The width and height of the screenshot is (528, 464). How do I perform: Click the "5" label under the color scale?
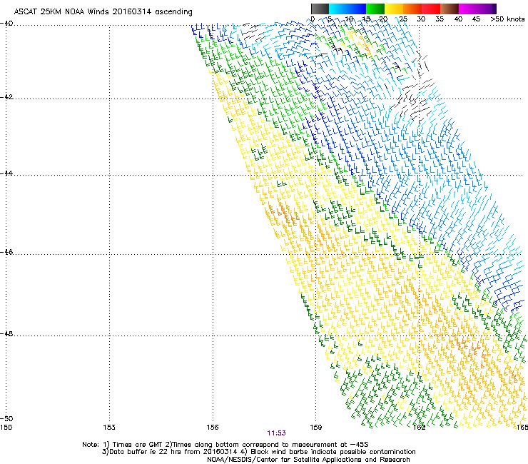(330, 19)
